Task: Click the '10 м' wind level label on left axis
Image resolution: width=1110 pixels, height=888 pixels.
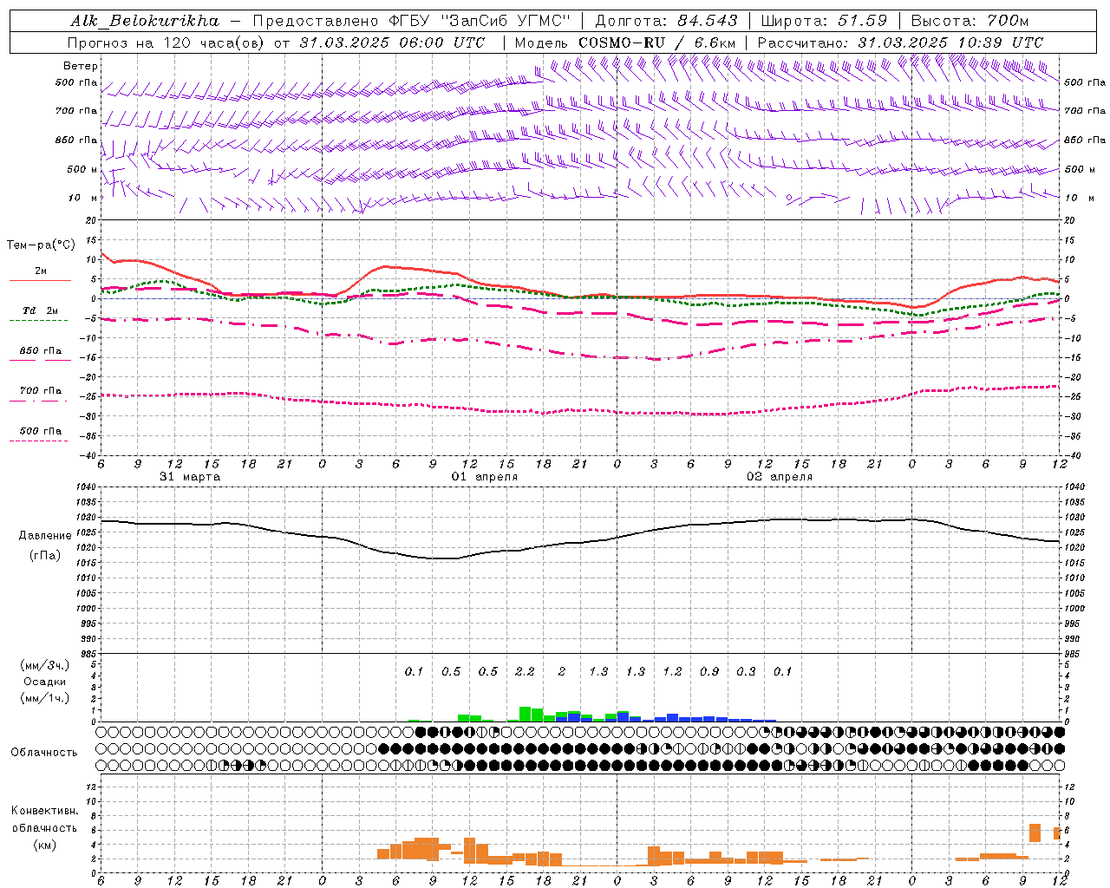Action: (x=83, y=198)
